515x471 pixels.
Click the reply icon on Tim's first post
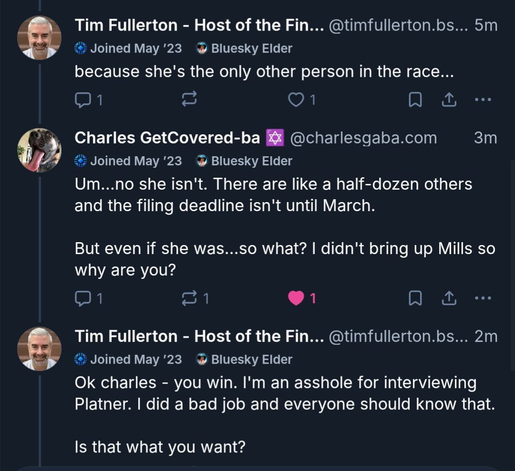coord(84,99)
